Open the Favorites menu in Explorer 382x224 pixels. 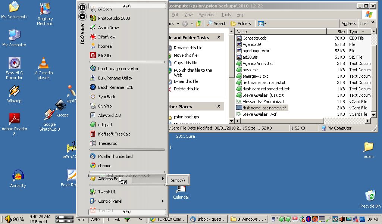(x=207, y=15)
